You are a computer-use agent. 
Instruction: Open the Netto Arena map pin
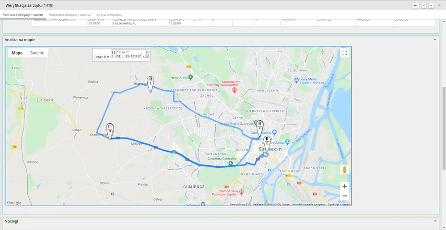(191, 77)
